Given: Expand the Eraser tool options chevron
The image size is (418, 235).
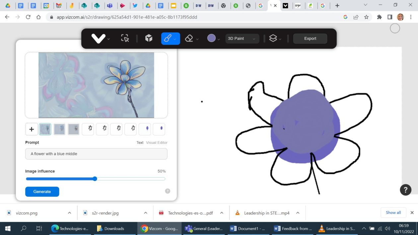Looking at the screenshot, I should [x=197, y=39].
